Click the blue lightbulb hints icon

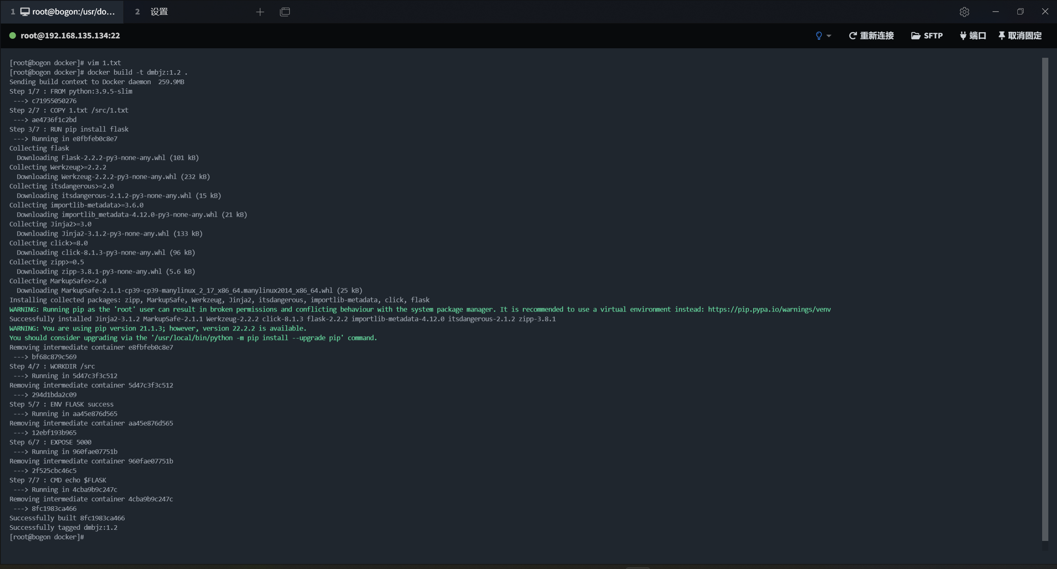819,35
